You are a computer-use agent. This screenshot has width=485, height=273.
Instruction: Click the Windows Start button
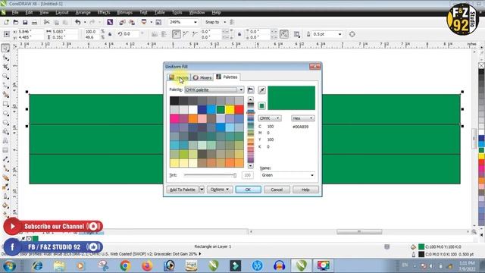coord(9,265)
